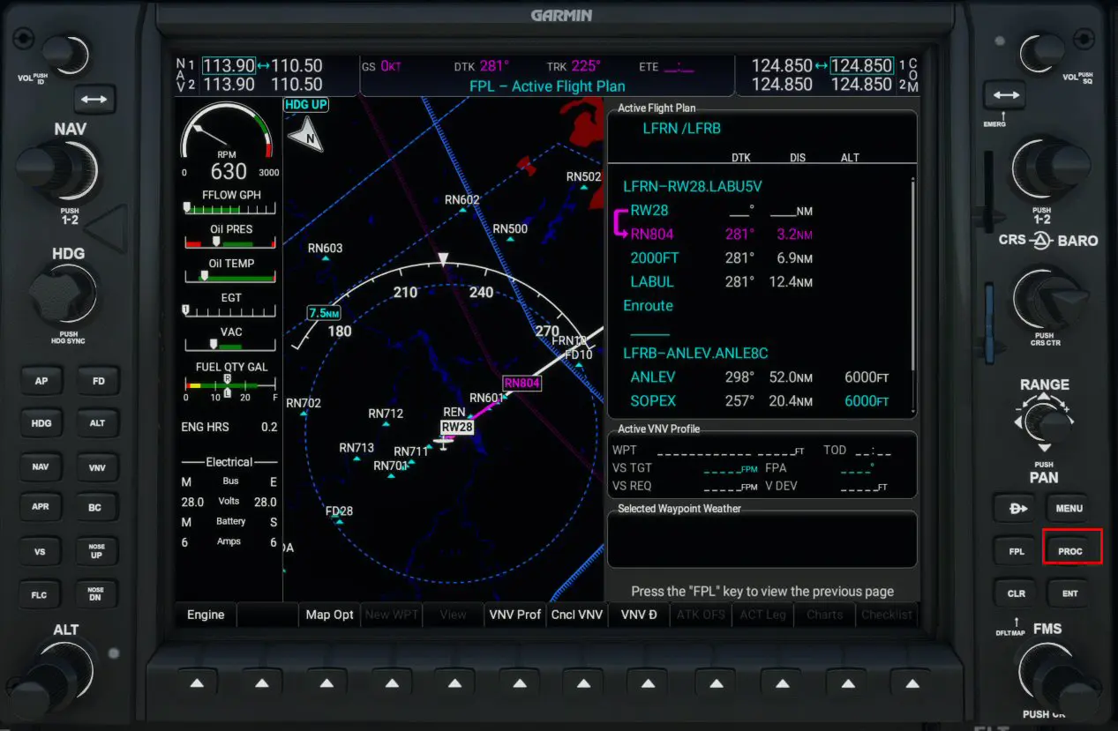Screen dimensions: 1118x731
Task: Swap NAV active and standby frequencies
Action: [93, 99]
